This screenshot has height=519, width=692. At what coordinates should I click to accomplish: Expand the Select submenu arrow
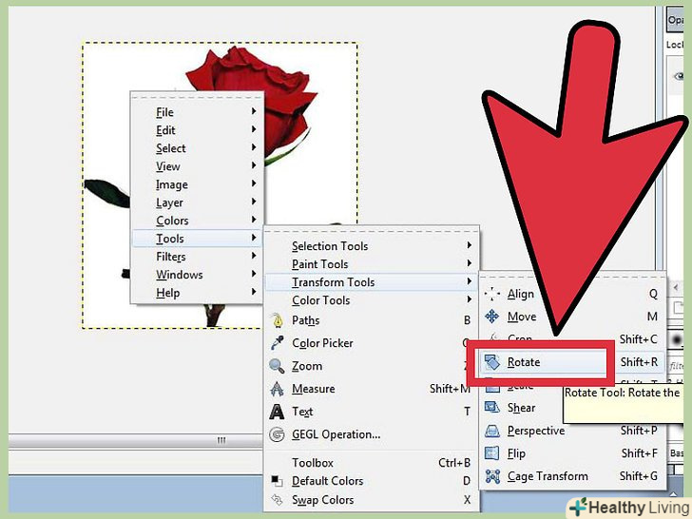pyautogui.click(x=254, y=147)
